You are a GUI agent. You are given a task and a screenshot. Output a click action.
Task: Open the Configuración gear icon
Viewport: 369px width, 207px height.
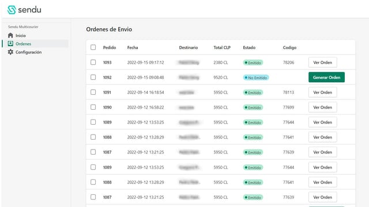tap(10, 52)
